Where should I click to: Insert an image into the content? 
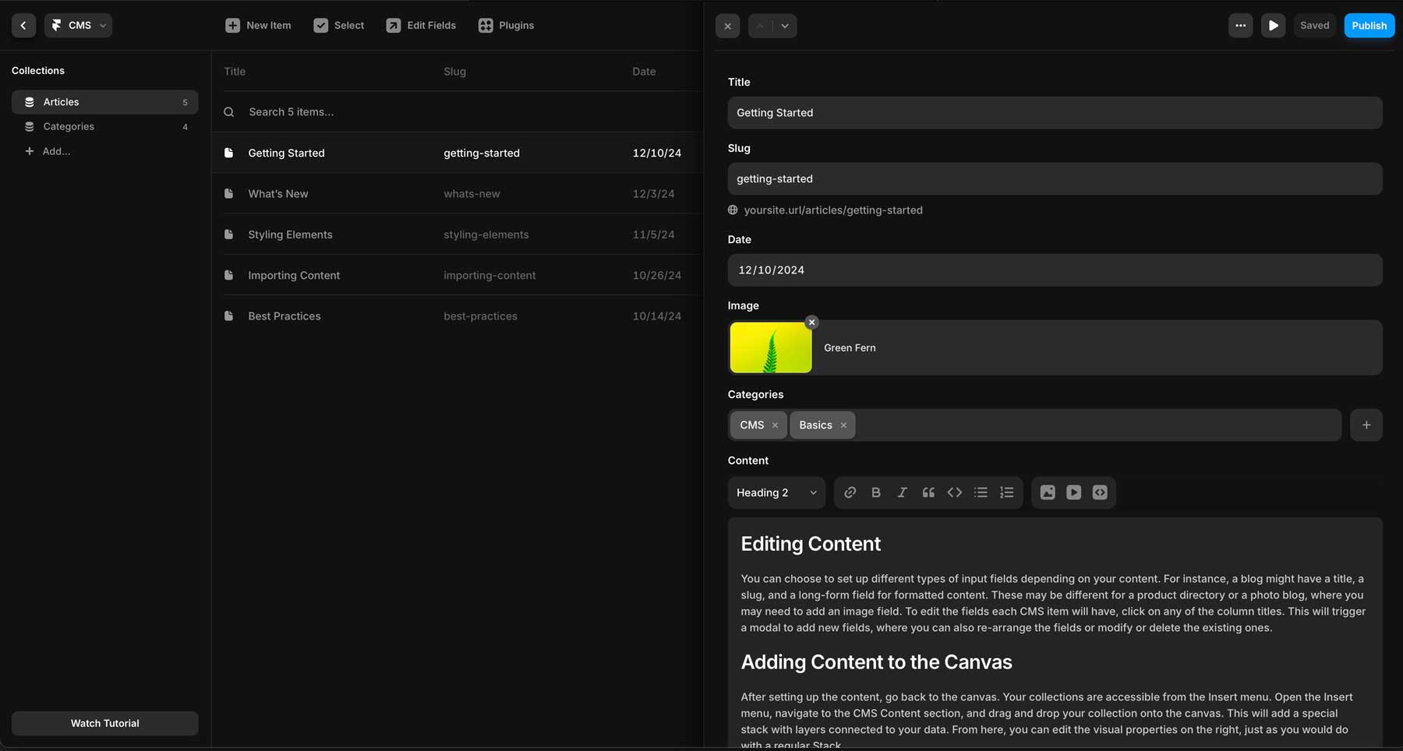(1048, 492)
